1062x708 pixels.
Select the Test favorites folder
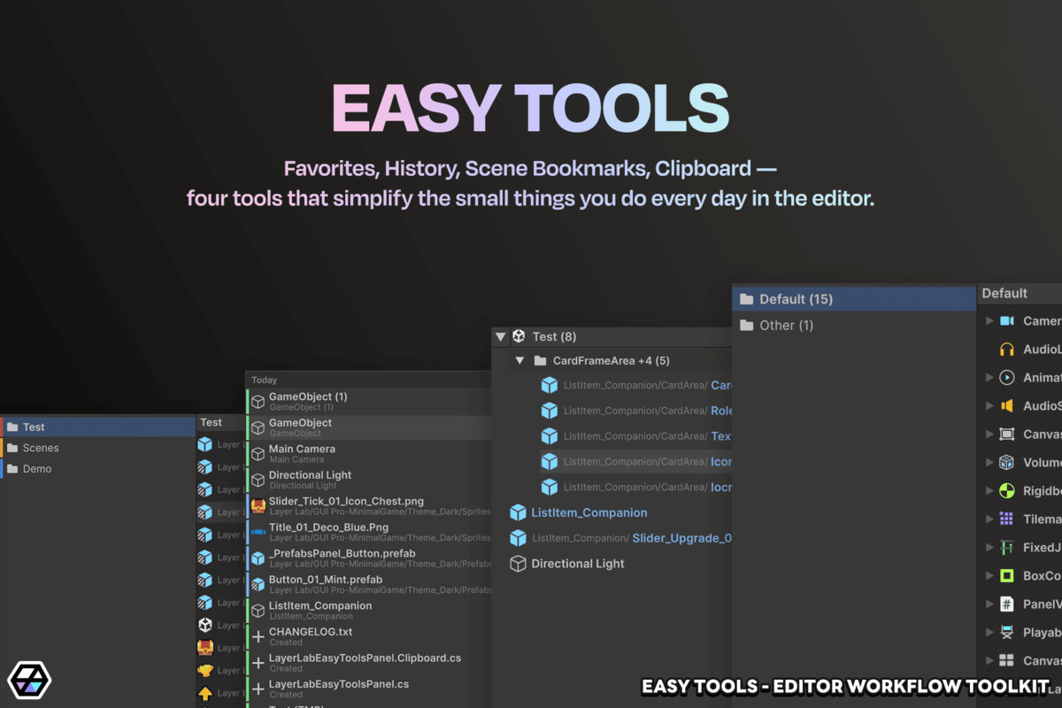(97, 427)
